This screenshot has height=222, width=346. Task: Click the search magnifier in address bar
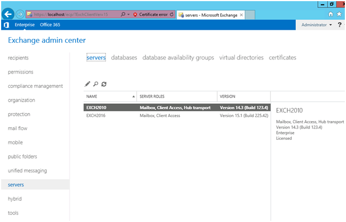(123, 14)
